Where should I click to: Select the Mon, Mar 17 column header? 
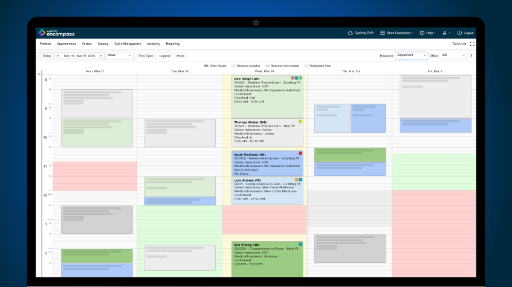click(x=95, y=71)
